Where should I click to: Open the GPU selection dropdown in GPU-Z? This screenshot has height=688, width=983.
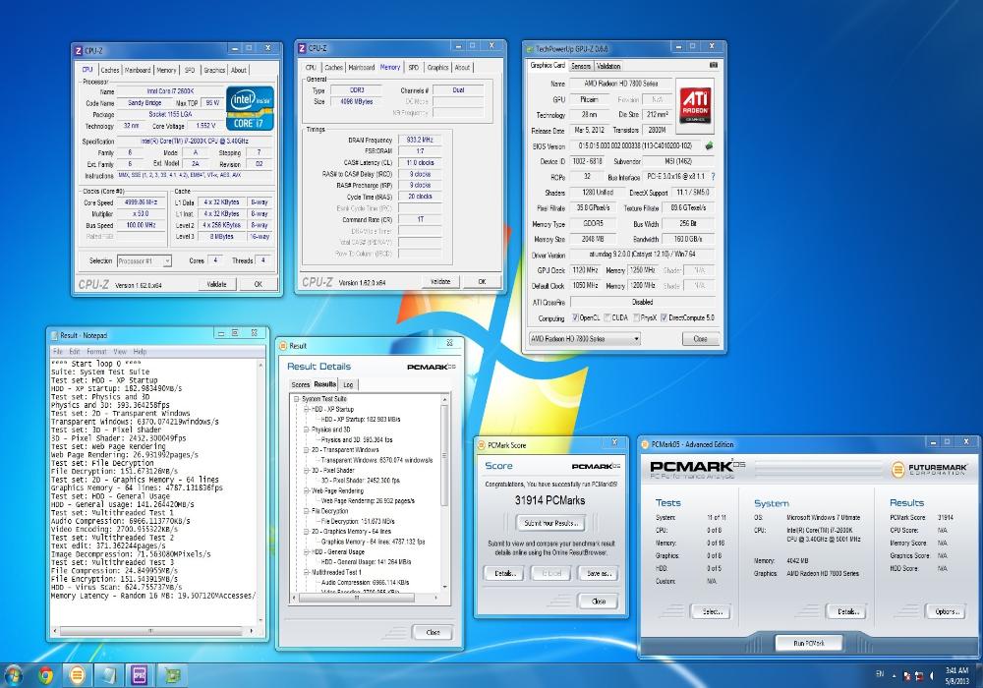coord(584,339)
